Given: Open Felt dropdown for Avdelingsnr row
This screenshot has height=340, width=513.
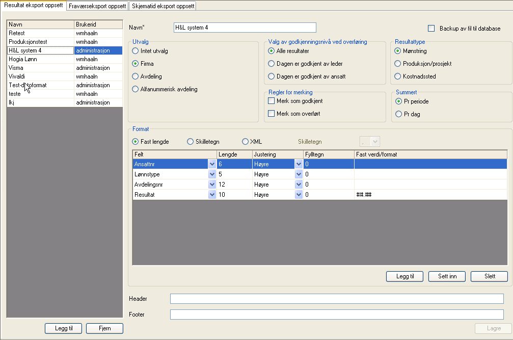Looking at the screenshot, I should point(212,184).
